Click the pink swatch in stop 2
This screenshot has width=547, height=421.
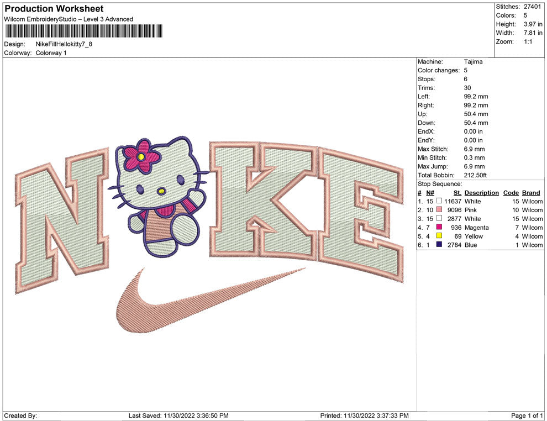click(439, 211)
